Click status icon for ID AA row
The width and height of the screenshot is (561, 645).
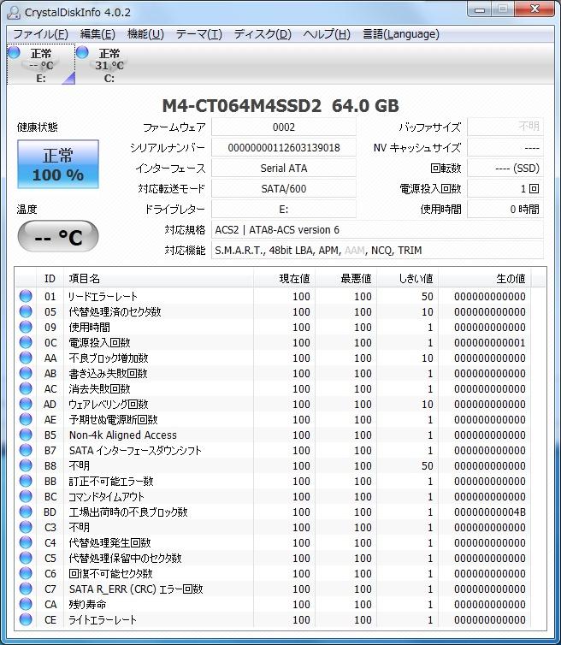(x=26, y=358)
